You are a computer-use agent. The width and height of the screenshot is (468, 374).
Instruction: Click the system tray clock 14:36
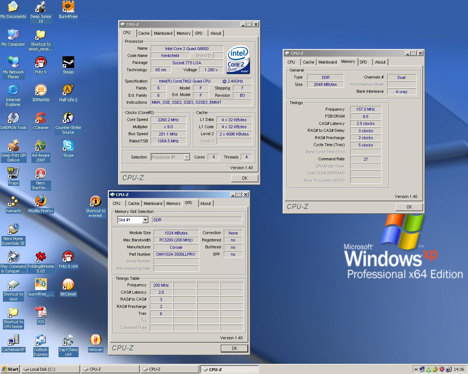pyautogui.click(x=459, y=369)
